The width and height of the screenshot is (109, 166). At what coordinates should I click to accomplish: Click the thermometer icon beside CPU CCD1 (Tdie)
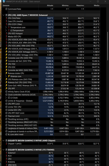6,24
